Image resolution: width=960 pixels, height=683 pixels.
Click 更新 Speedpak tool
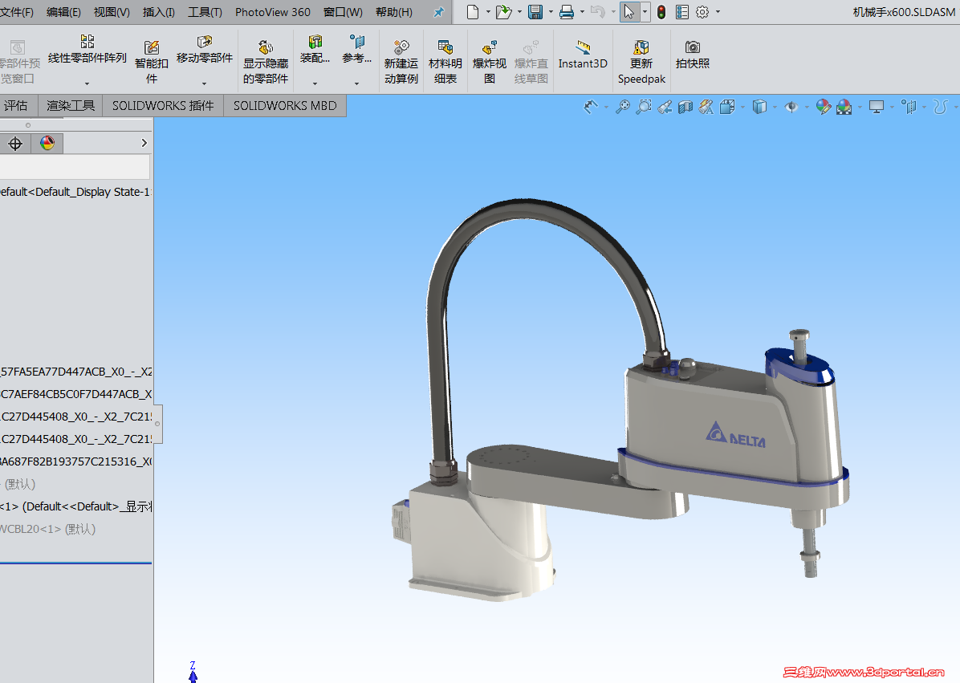point(641,62)
